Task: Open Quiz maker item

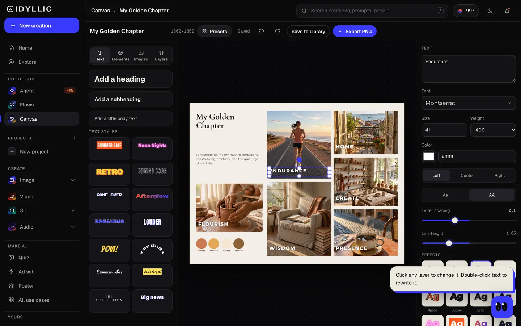Action: (x=42, y=258)
